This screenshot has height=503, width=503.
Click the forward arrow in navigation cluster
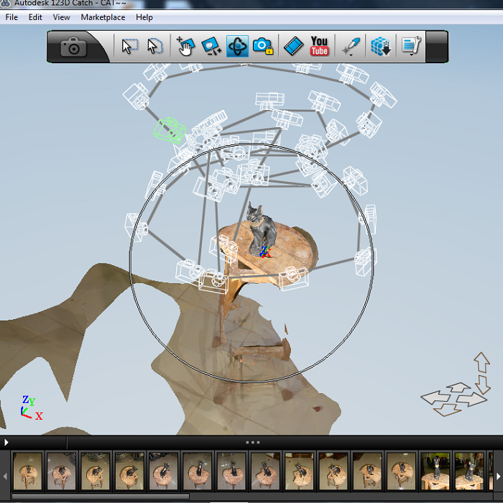(x=458, y=387)
